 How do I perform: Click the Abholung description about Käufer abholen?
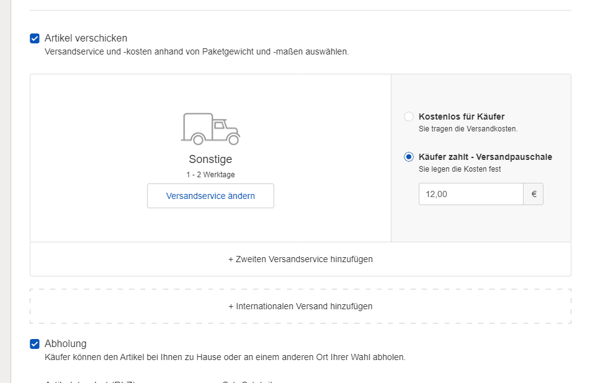click(225, 358)
